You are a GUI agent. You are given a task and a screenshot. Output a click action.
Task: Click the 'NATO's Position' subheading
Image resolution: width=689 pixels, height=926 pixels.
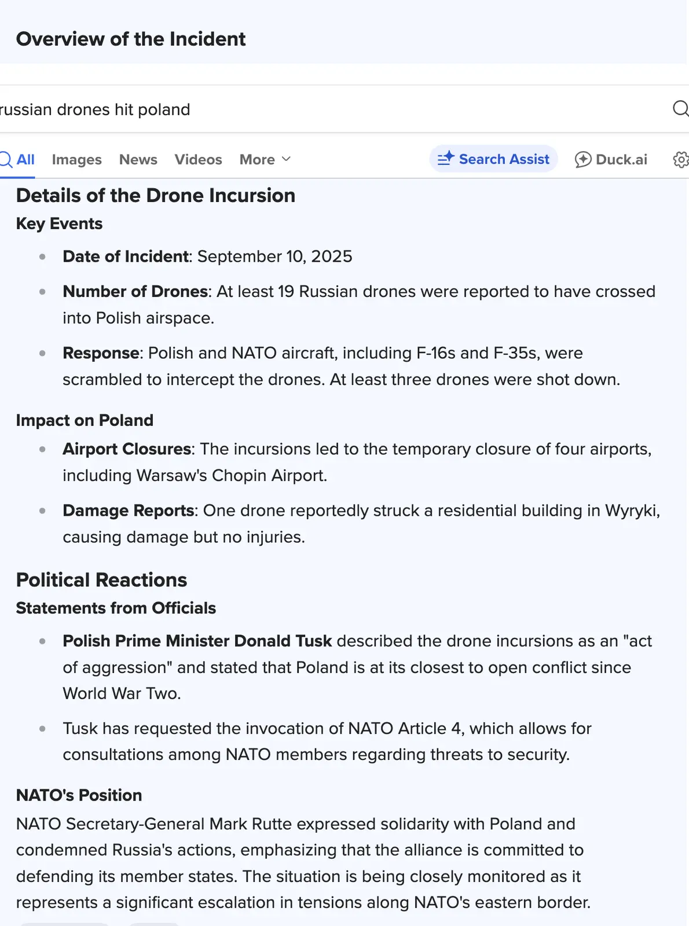tap(79, 795)
